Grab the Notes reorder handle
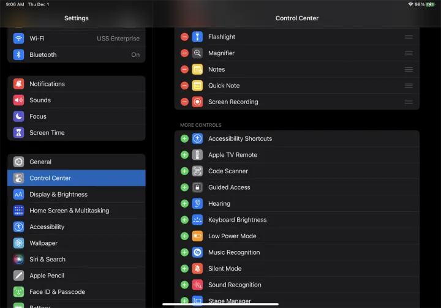This screenshot has height=308, width=441. coord(409,70)
